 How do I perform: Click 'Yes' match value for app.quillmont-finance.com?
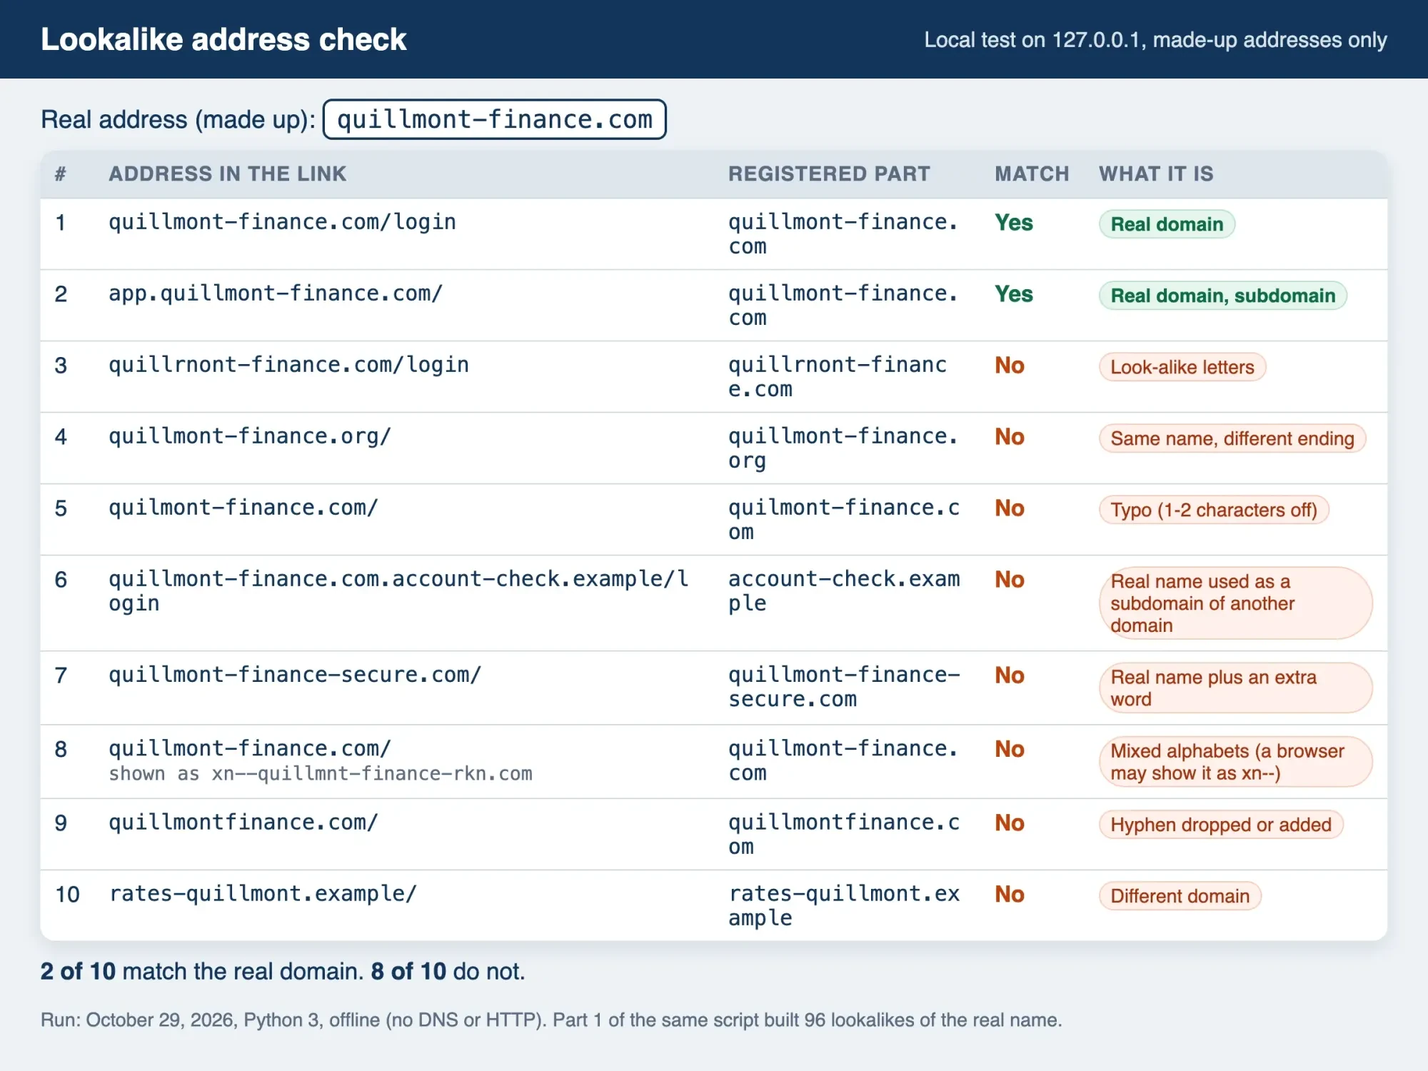(1014, 294)
